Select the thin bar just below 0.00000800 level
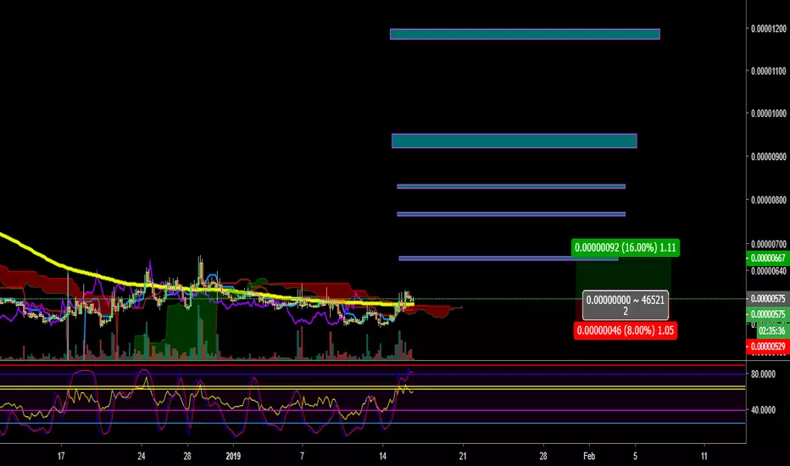This screenshot has height=466, width=790. click(511, 214)
